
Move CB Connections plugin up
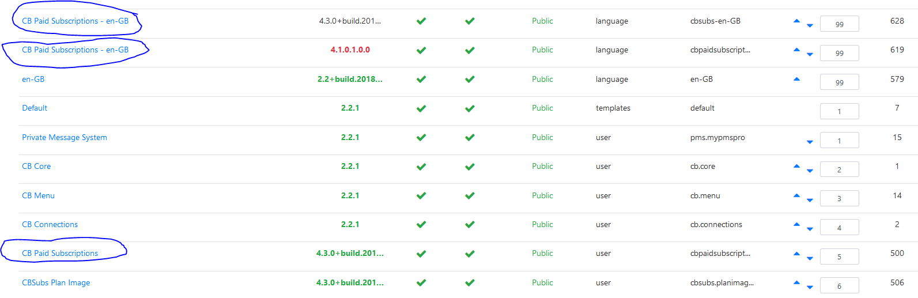tap(796, 224)
